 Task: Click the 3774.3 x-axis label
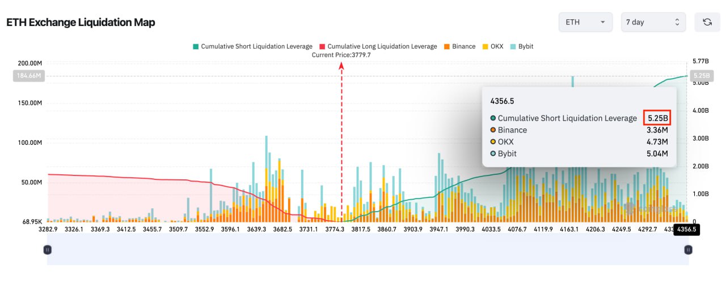click(335, 229)
